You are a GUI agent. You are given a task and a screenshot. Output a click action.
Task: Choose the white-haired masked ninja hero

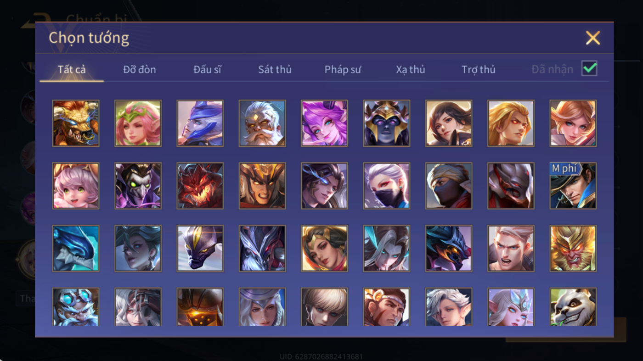tap(387, 186)
